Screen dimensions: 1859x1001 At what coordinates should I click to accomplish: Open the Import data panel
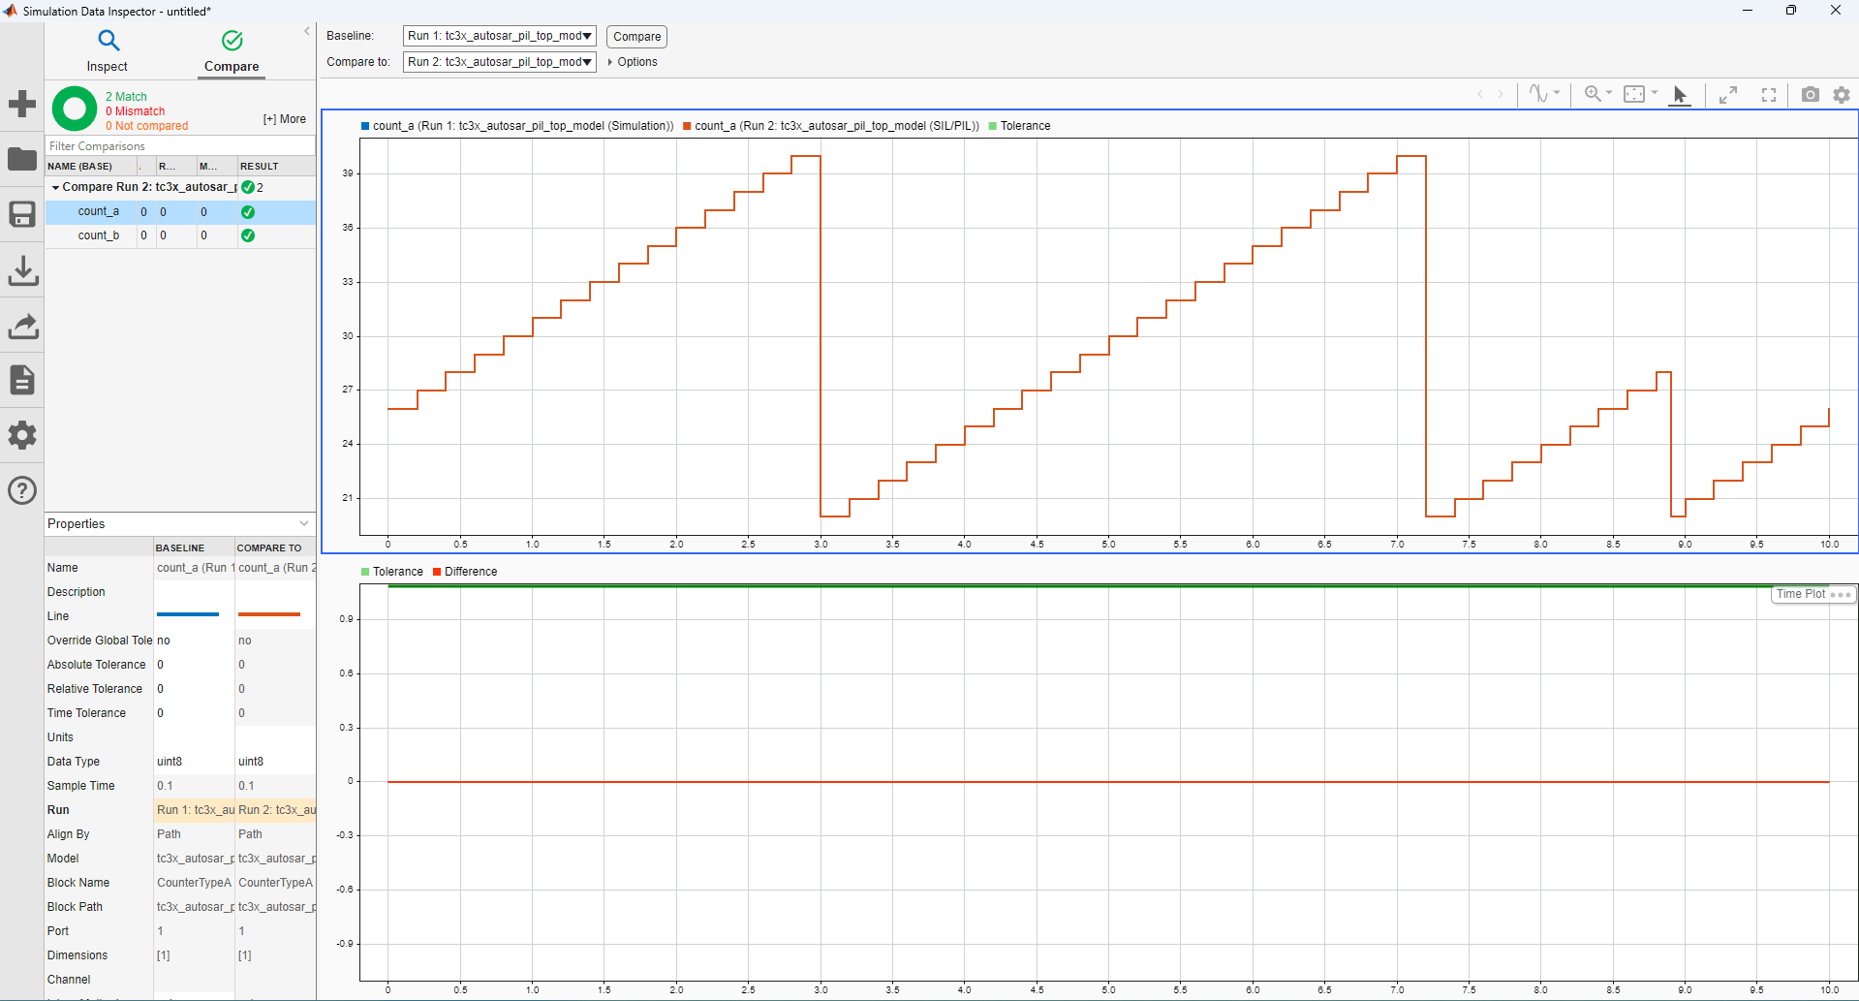(22, 270)
